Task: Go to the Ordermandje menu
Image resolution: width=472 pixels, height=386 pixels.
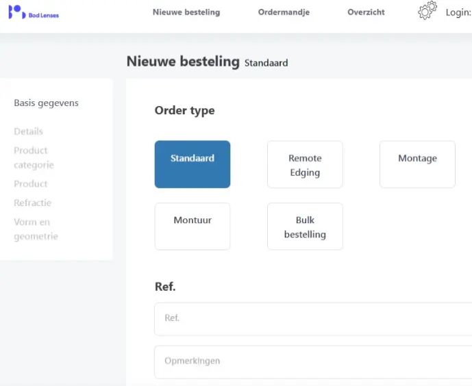Action: coord(284,12)
